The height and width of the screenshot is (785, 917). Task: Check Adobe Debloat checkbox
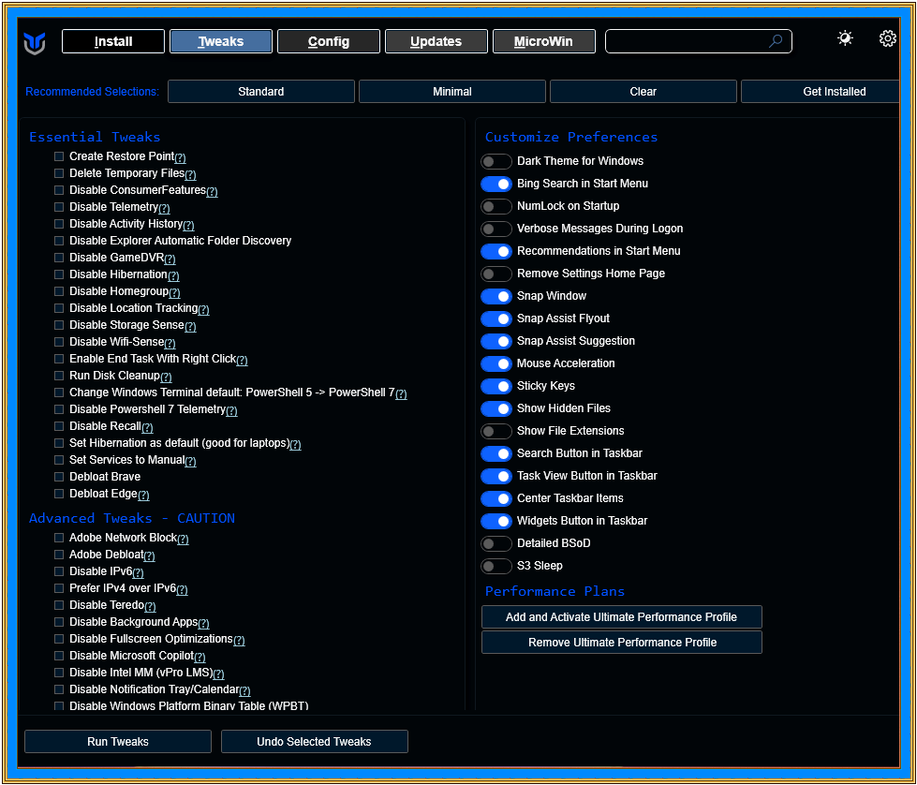coord(59,555)
